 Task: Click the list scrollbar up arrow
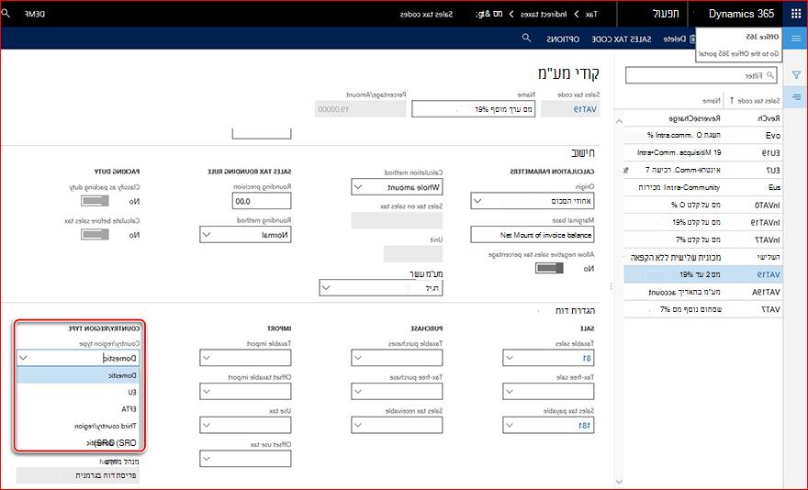pyautogui.click(x=620, y=122)
